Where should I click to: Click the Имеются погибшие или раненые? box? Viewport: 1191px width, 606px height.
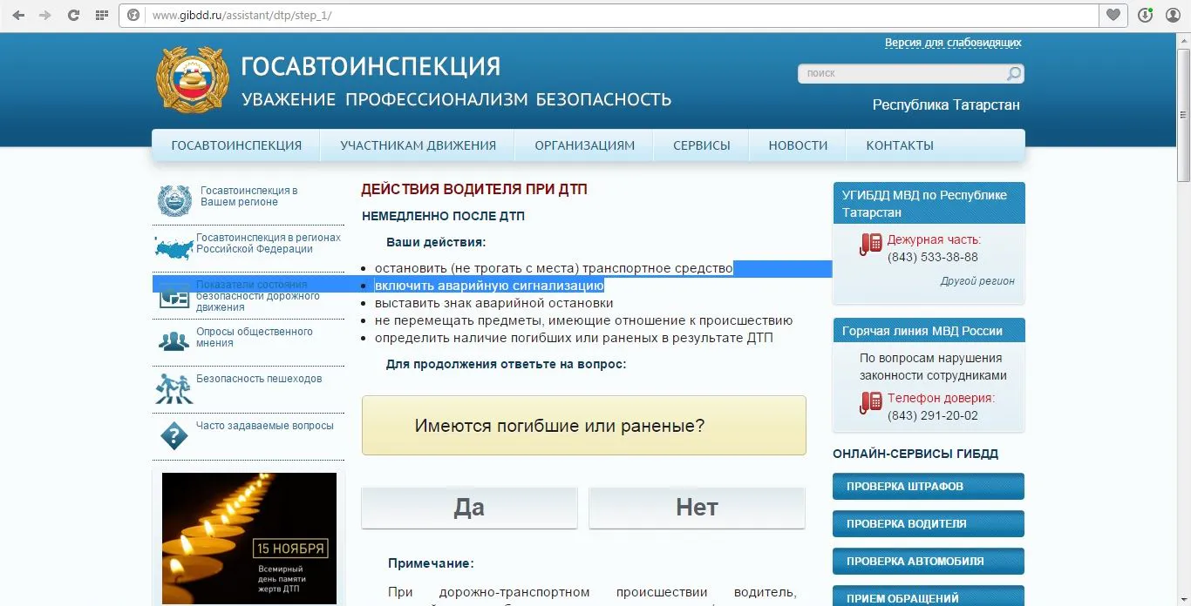(584, 426)
